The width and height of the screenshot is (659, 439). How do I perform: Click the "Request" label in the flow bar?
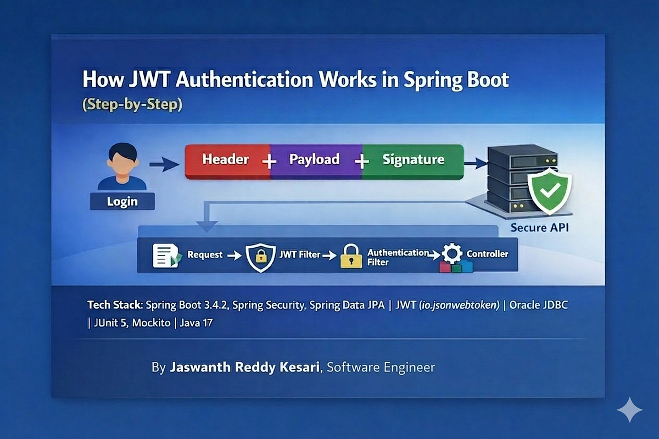205,254
